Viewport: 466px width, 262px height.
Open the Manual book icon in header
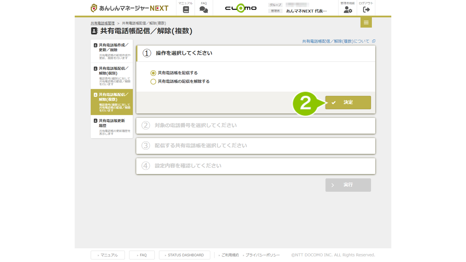[x=186, y=9]
